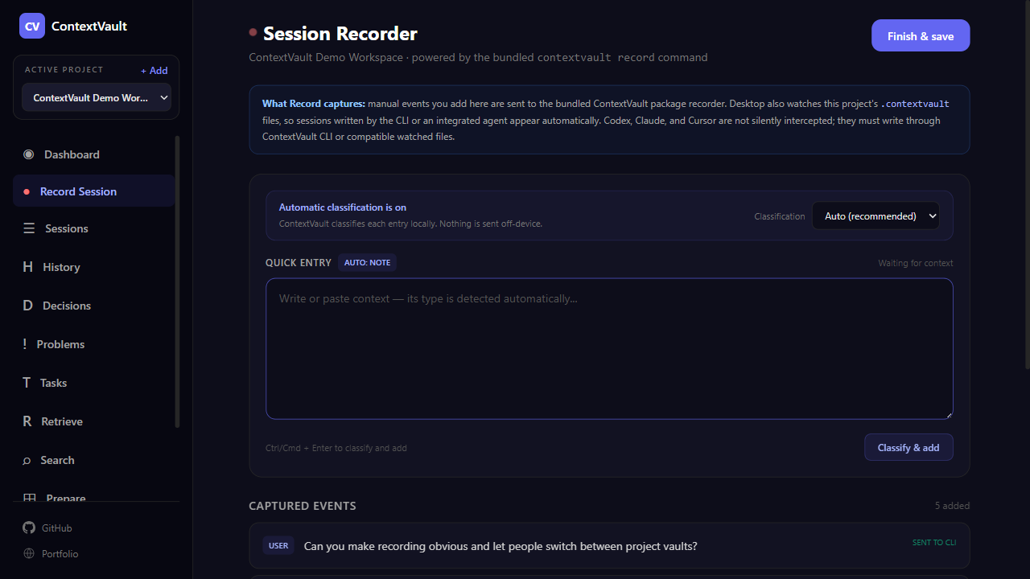Click the Classify & add button

click(x=908, y=447)
